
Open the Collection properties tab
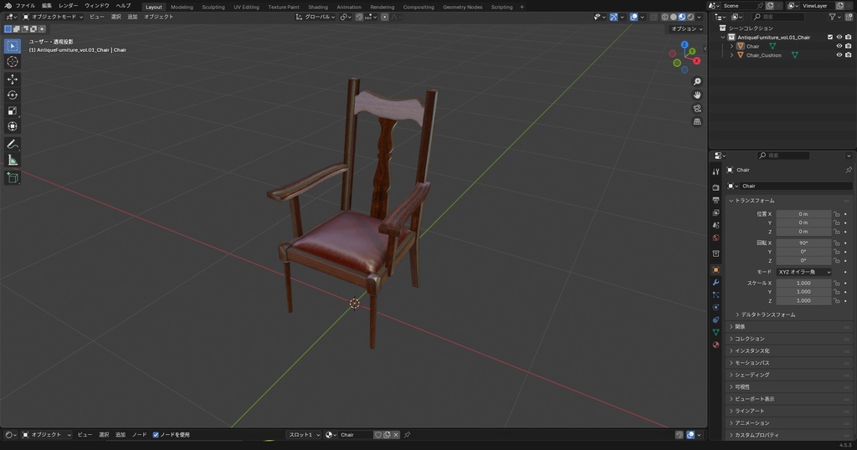tap(716, 253)
